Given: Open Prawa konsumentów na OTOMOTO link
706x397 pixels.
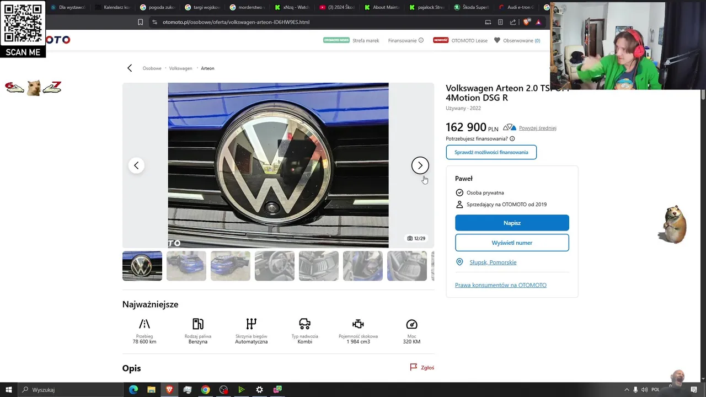Looking at the screenshot, I should [500, 285].
